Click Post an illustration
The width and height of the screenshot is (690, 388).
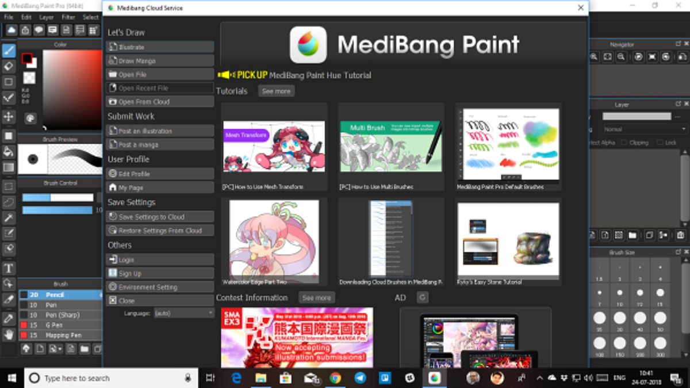click(x=160, y=131)
